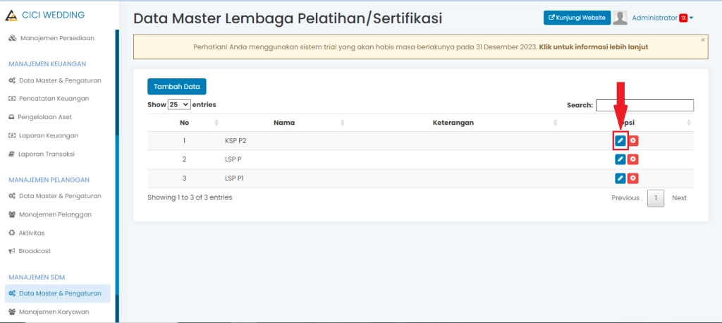The image size is (722, 323).
Task: Open SDM Data Master & Pengaturan
Action: pyautogui.click(x=58, y=293)
